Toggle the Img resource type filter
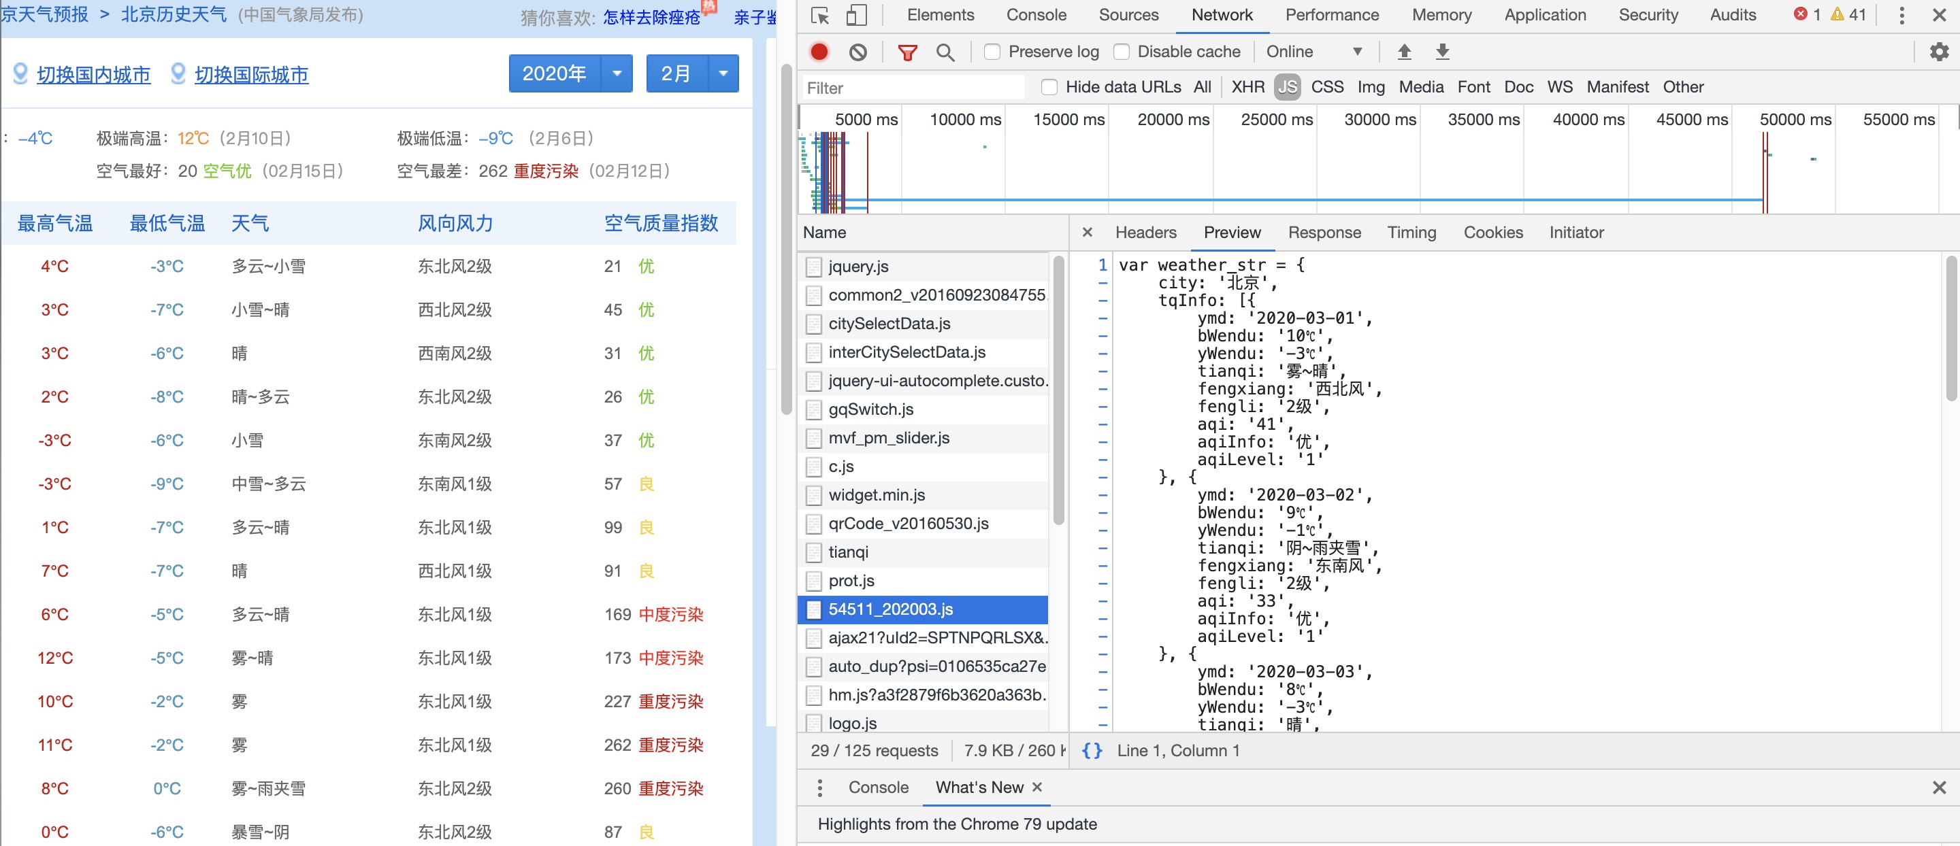Image resolution: width=1960 pixels, height=846 pixels. click(x=1371, y=86)
